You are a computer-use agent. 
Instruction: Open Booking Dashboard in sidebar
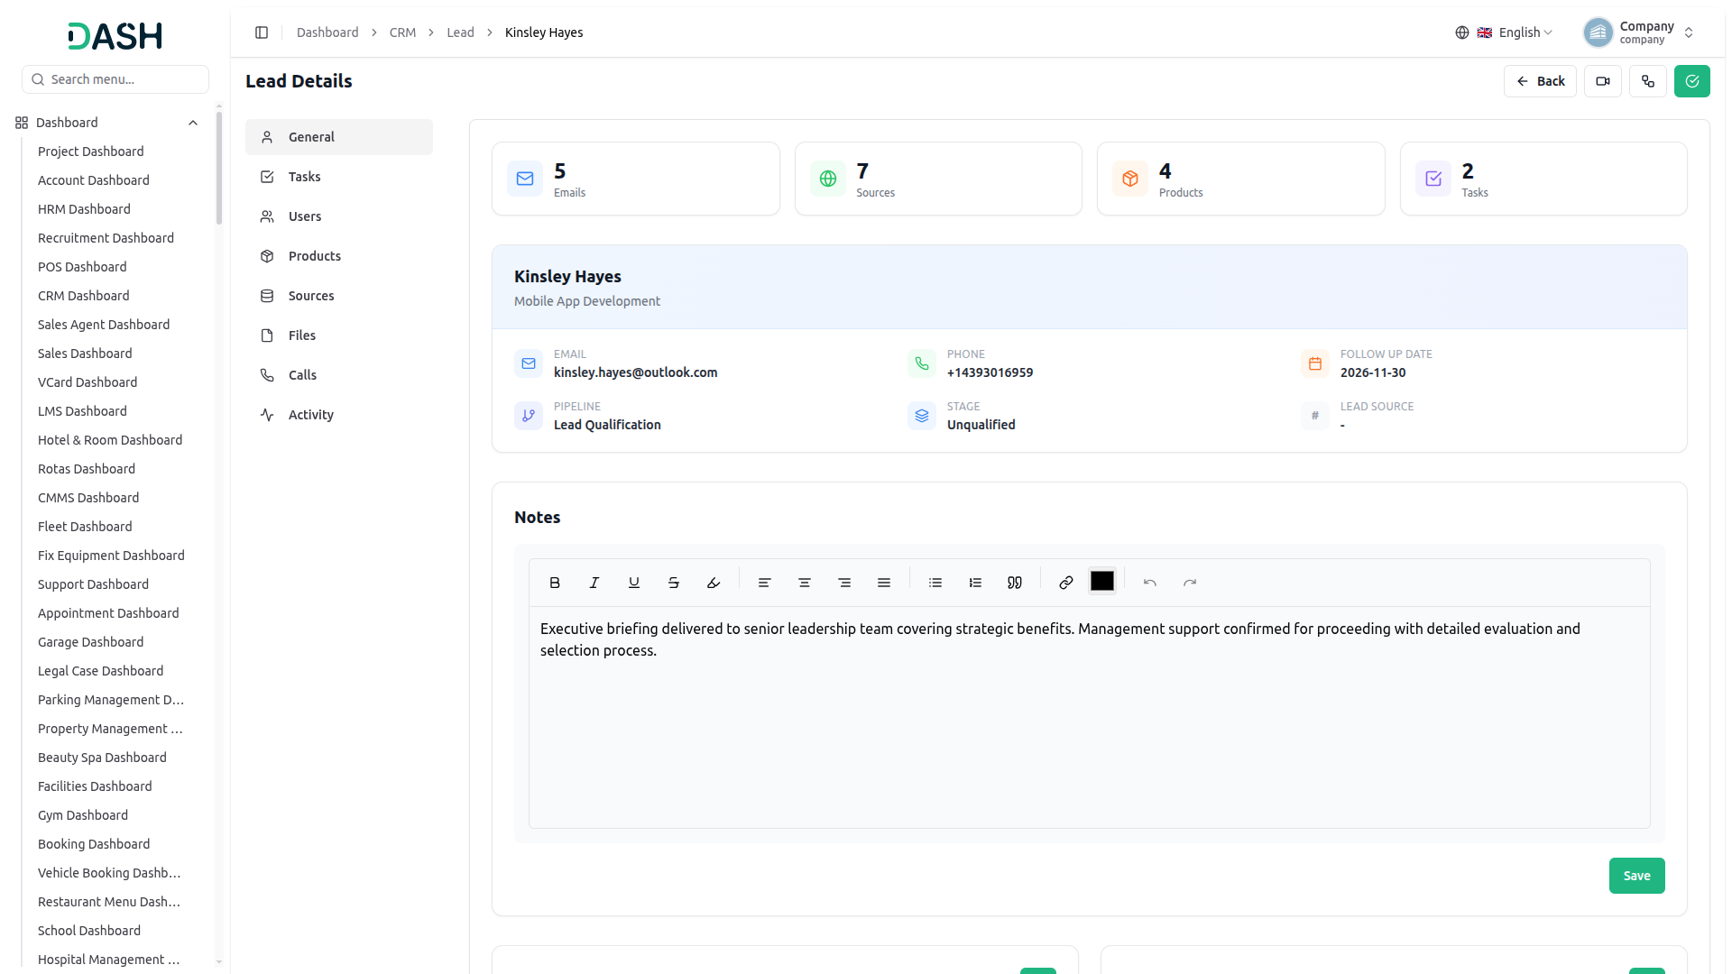click(x=94, y=844)
